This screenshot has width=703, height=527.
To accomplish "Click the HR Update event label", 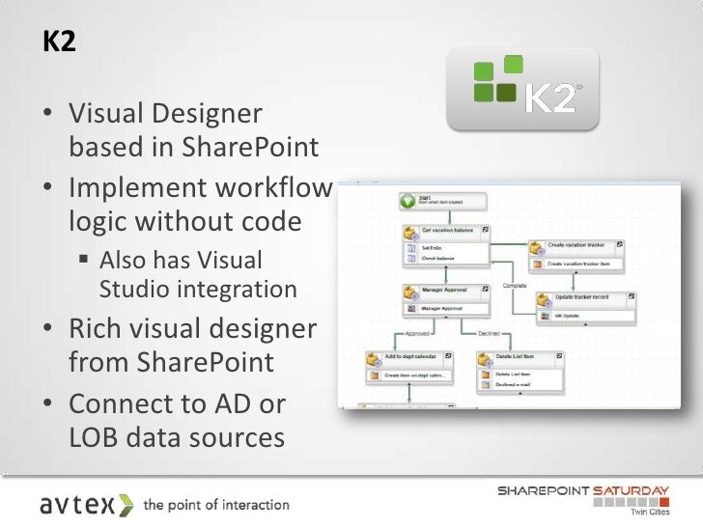I will [x=567, y=316].
